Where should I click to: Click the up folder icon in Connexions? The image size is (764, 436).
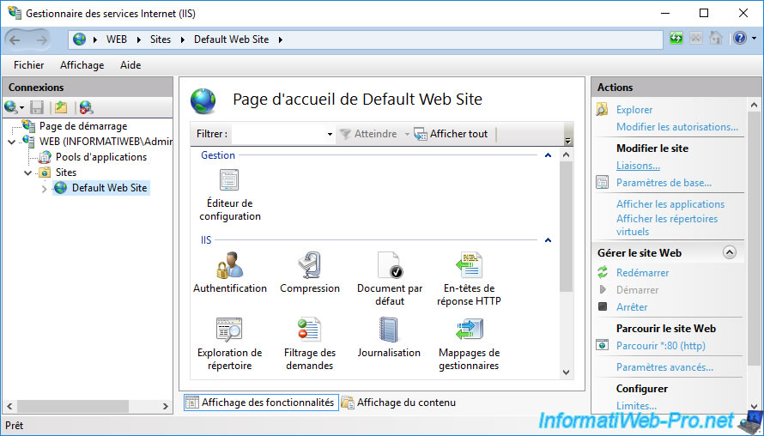click(61, 107)
